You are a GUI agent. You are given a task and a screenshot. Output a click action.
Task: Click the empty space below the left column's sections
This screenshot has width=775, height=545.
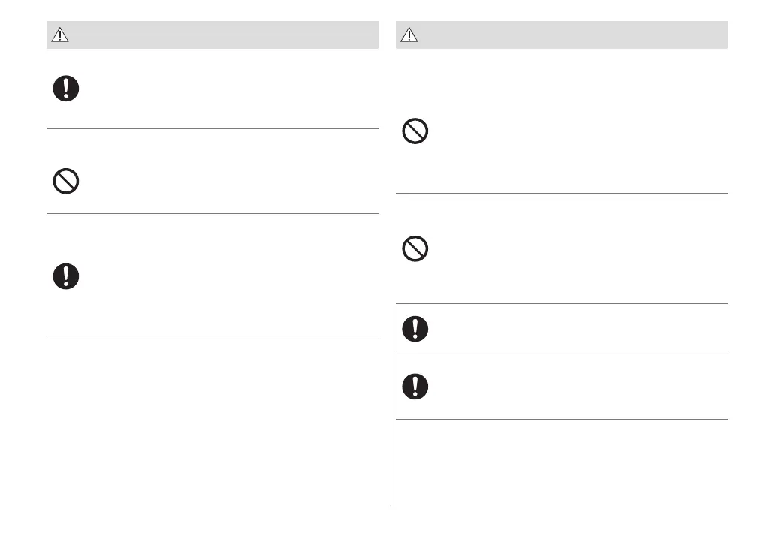click(x=213, y=428)
